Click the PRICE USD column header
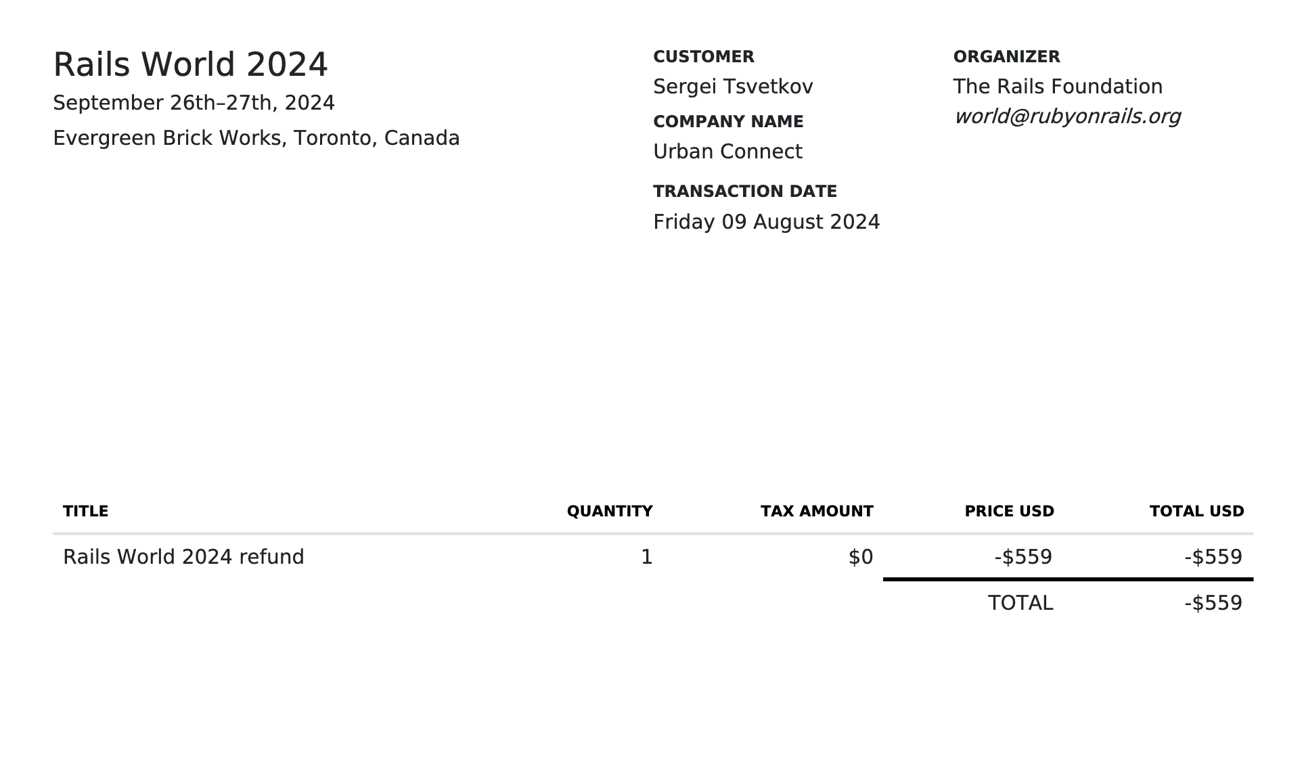1302x758 pixels. point(1009,512)
